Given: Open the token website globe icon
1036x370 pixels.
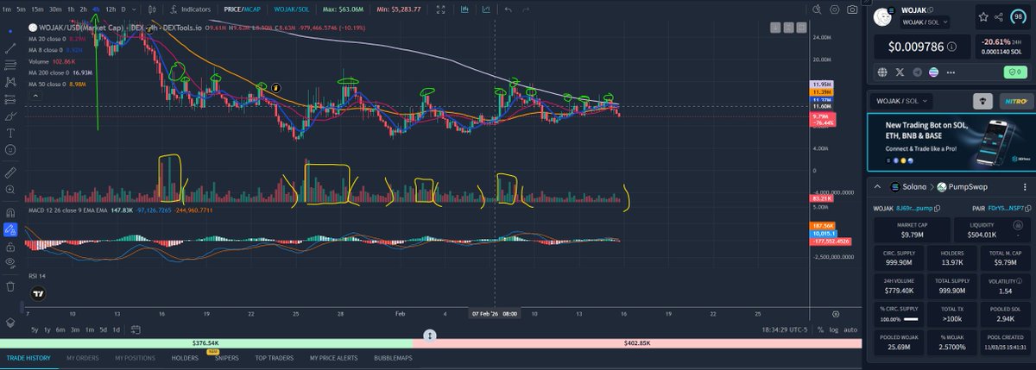Looking at the screenshot, I should pyautogui.click(x=884, y=72).
